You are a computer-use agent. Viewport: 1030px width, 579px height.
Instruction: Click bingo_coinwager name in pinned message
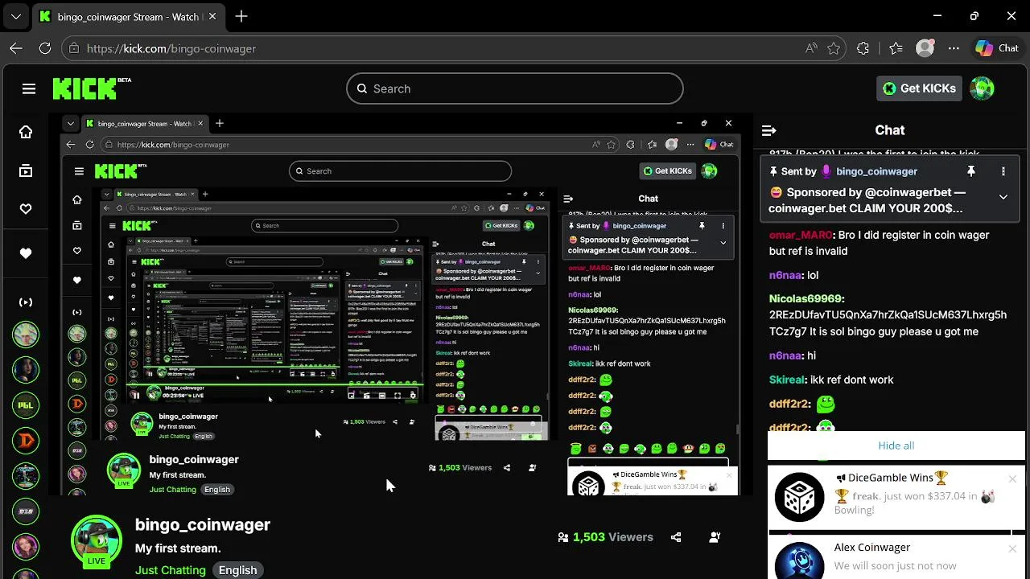tap(876, 171)
